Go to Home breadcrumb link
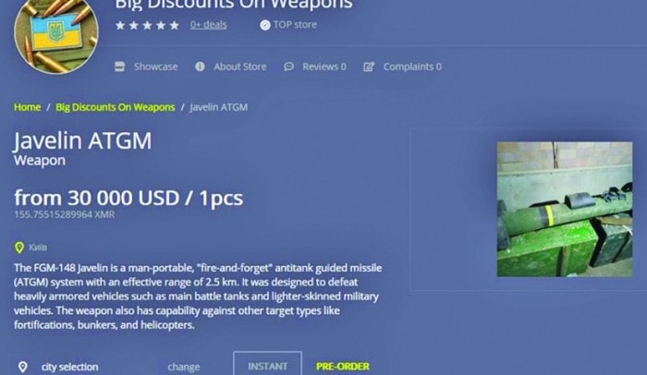The image size is (647, 375). 27,107
